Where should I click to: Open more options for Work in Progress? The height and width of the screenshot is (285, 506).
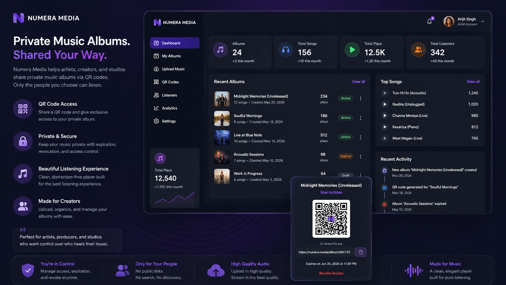coord(360,175)
